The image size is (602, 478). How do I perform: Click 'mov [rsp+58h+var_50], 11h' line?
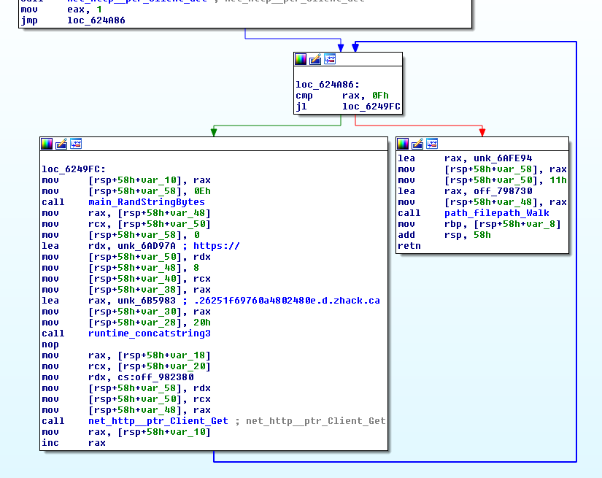(x=482, y=180)
